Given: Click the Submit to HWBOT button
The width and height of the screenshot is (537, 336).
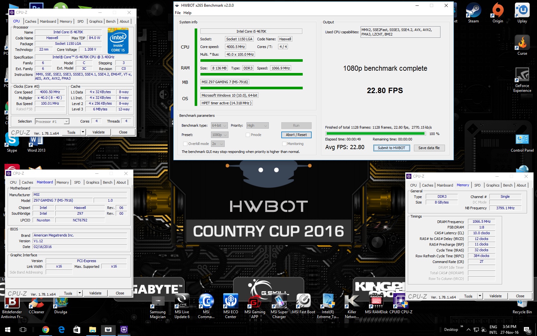Looking at the screenshot, I should pos(392,148).
